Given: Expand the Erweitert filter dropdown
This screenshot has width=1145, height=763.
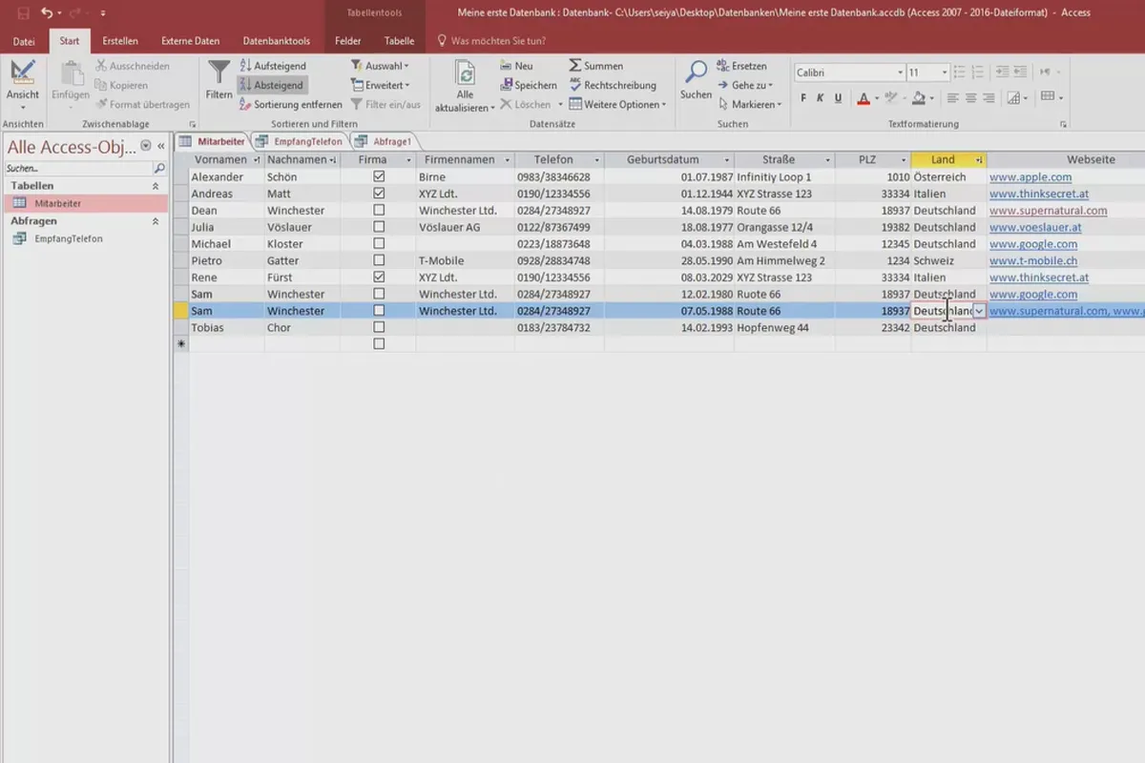Looking at the screenshot, I should 380,85.
